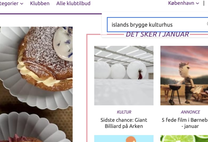Image resolution: width=208 pixels, height=142 pixels.
Task: Click the islands brygge kulturhus search field
Action: (x=157, y=25)
